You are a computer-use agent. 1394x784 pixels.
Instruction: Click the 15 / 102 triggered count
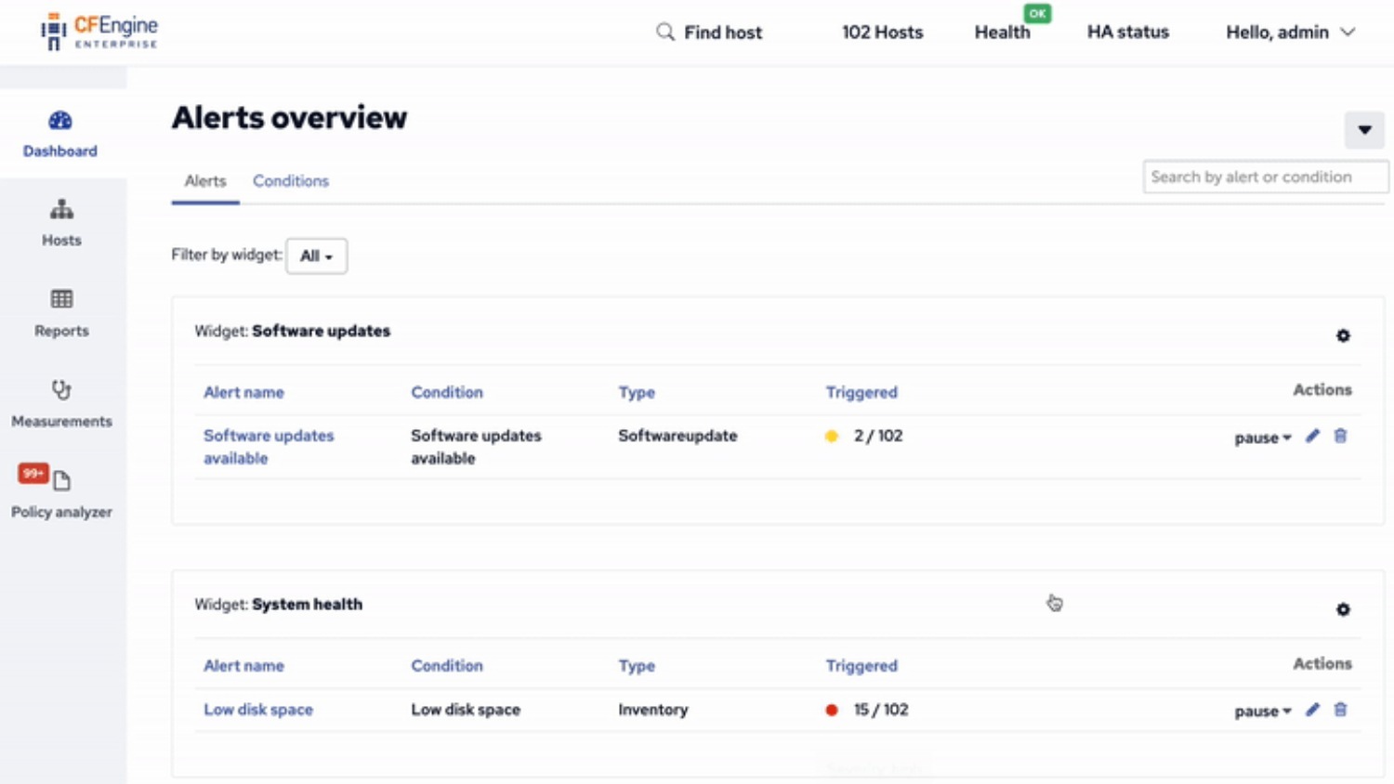(881, 710)
